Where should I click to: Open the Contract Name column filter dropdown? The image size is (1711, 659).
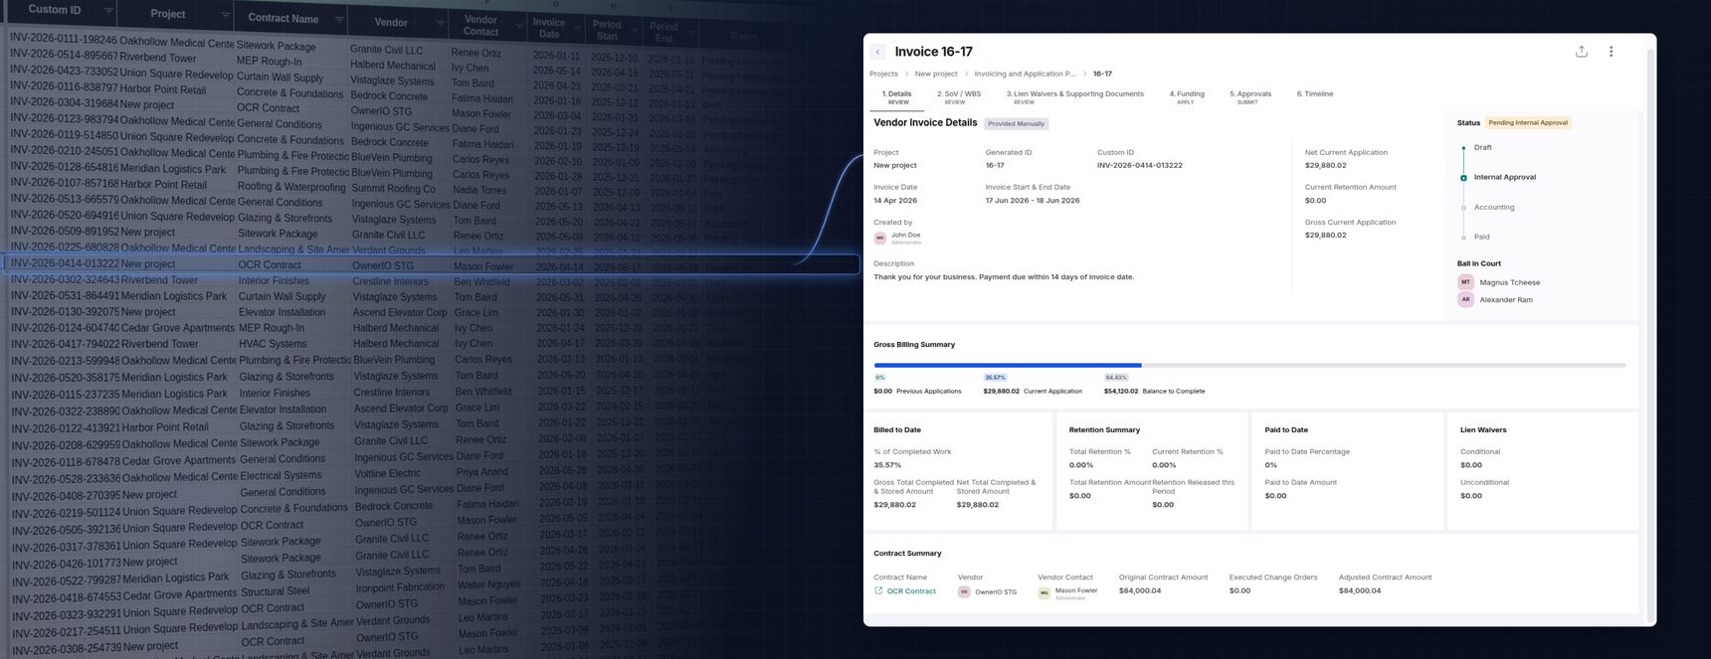click(x=339, y=19)
